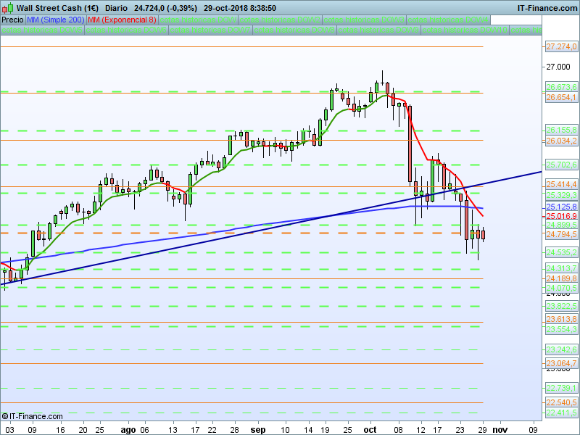
Task: Select the cotas historicas DOW3 tab
Action: (364, 20)
